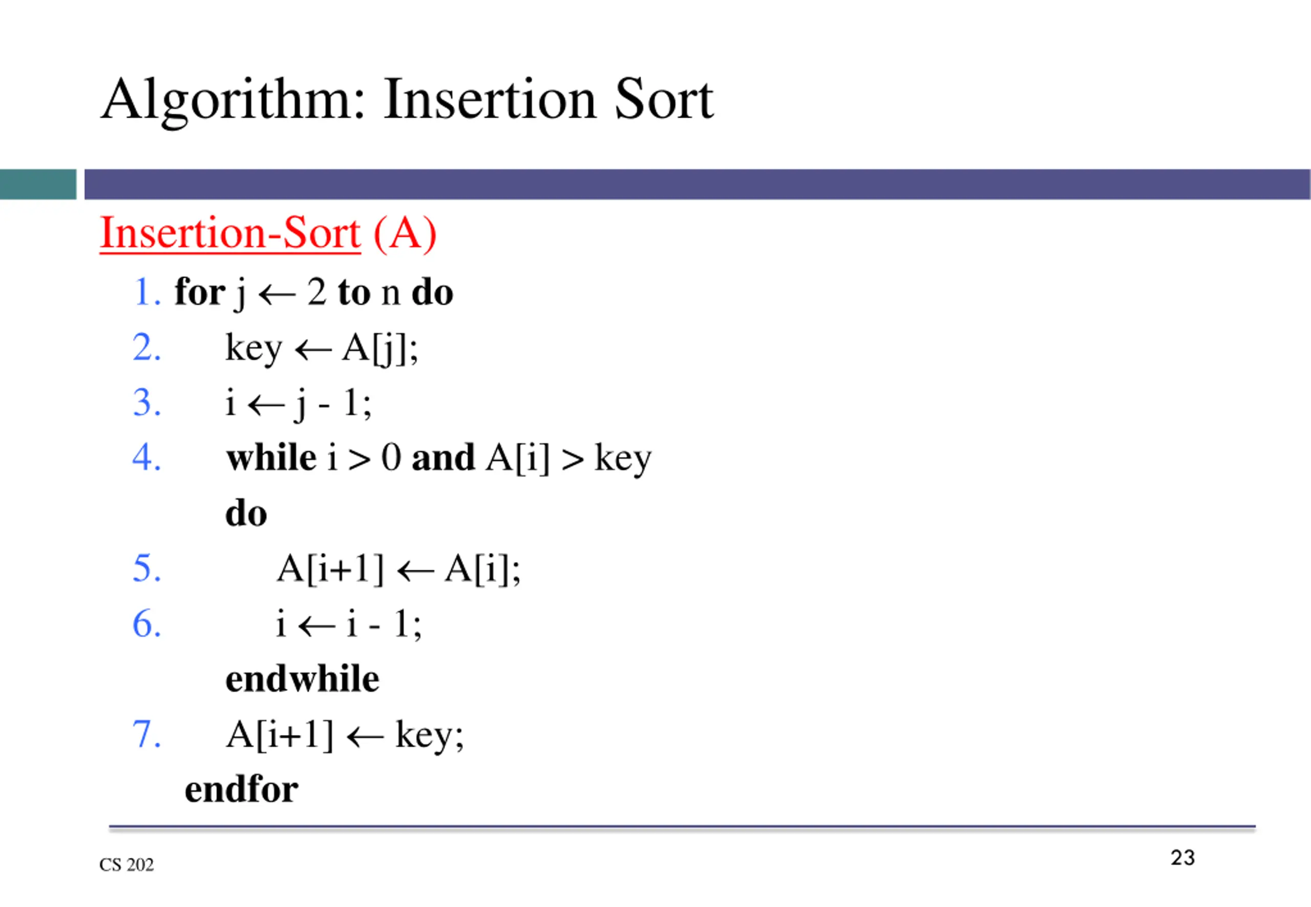This screenshot has width=1311, height=907.
Task: Click the dark purple horizontal divider bar
Action: coord(696,184)
